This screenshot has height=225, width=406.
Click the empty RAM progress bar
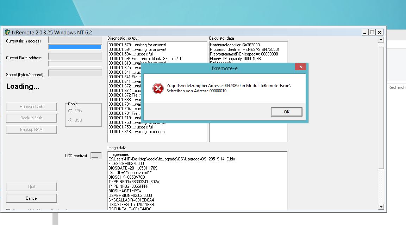(x=75, y=64)
